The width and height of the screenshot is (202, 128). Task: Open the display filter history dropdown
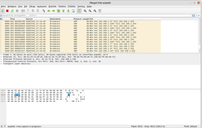click(196, 15)
